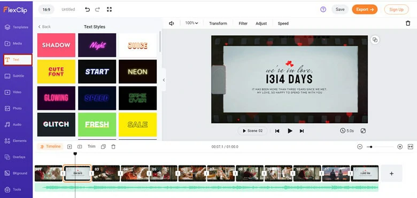Select the NEON text style thumbnail
This screenshot has width=417, height=198.
(x=138, y=72)
